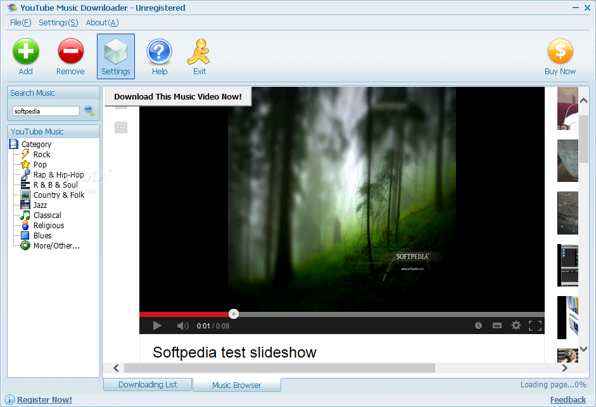
Task: Open the Settings menu
Action: [x=58, y=23]
